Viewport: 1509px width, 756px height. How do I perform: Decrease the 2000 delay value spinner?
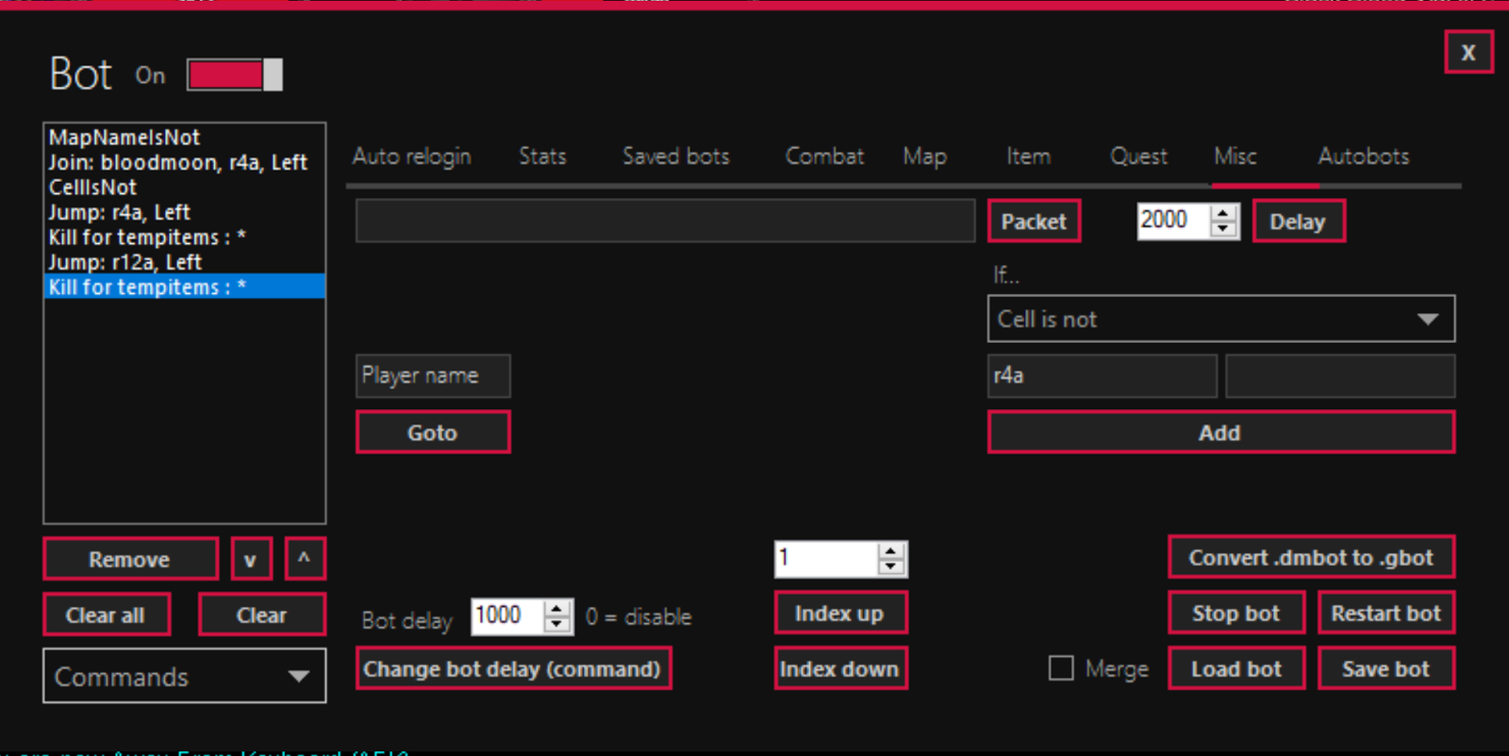click(x=1223, y=229)
